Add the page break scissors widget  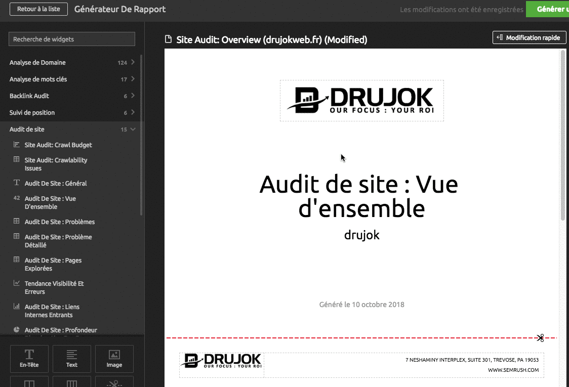tap(114, 381)
